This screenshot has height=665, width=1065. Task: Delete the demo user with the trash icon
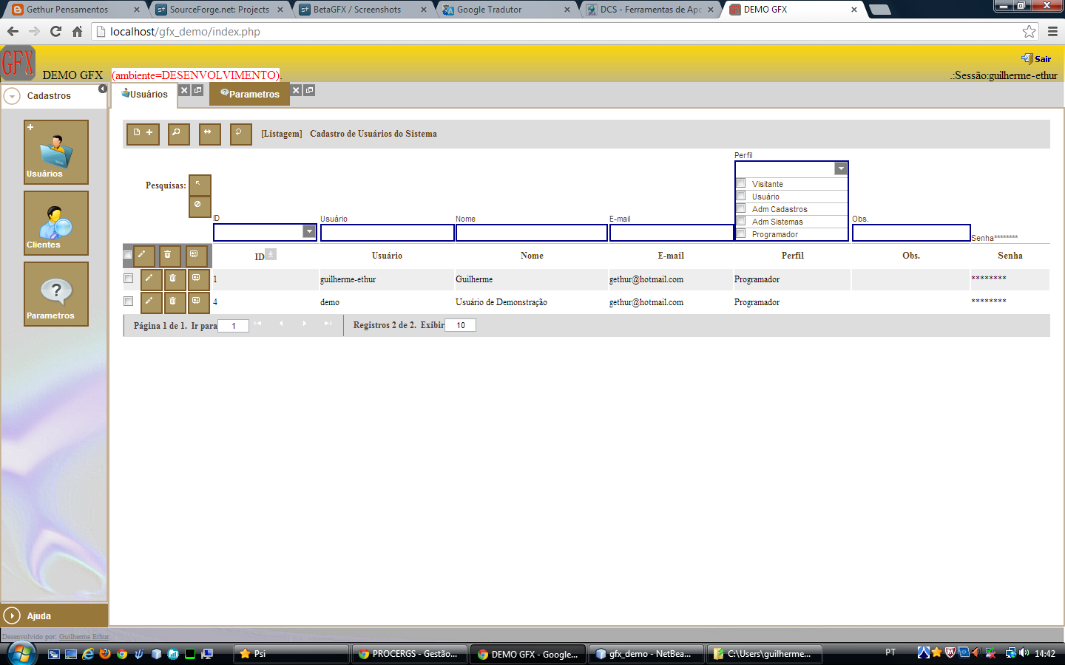[x=175, y=301]
